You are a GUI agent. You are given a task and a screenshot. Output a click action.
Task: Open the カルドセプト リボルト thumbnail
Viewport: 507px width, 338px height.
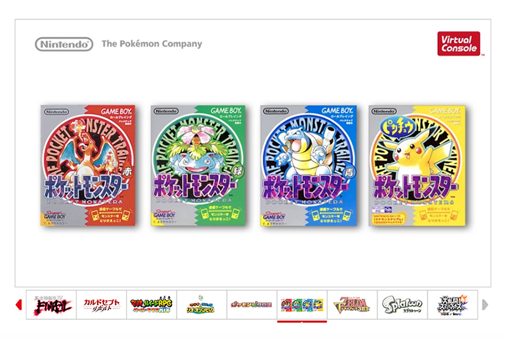[101, 304]
